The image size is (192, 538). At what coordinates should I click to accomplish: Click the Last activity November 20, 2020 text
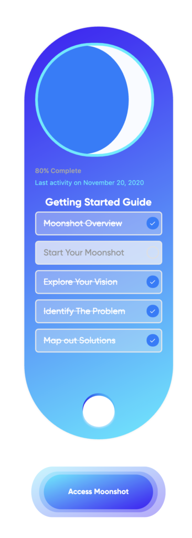coord(90,182)
